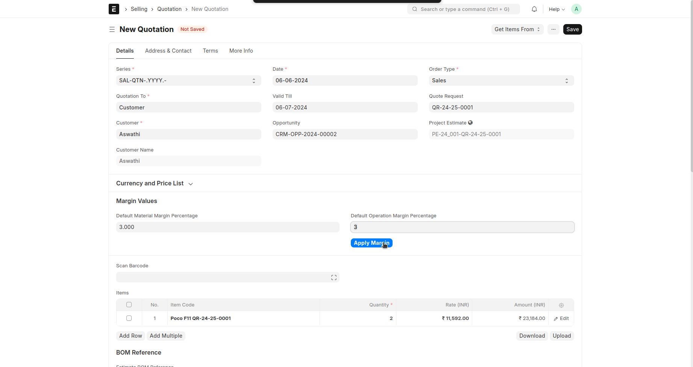Click the barcode scan icon

tap(334, 278)
